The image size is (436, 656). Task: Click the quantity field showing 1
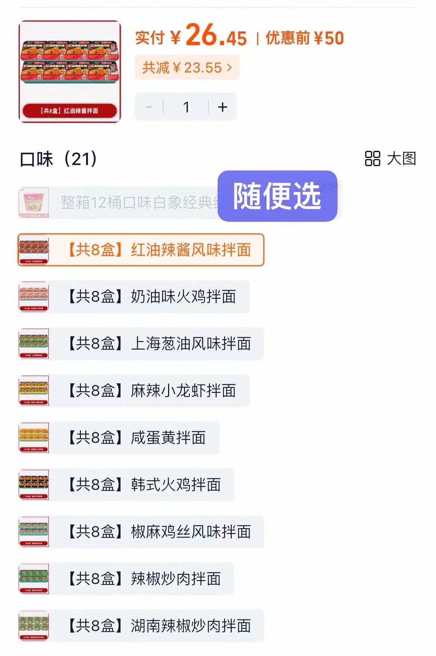[x=186, y=107]
